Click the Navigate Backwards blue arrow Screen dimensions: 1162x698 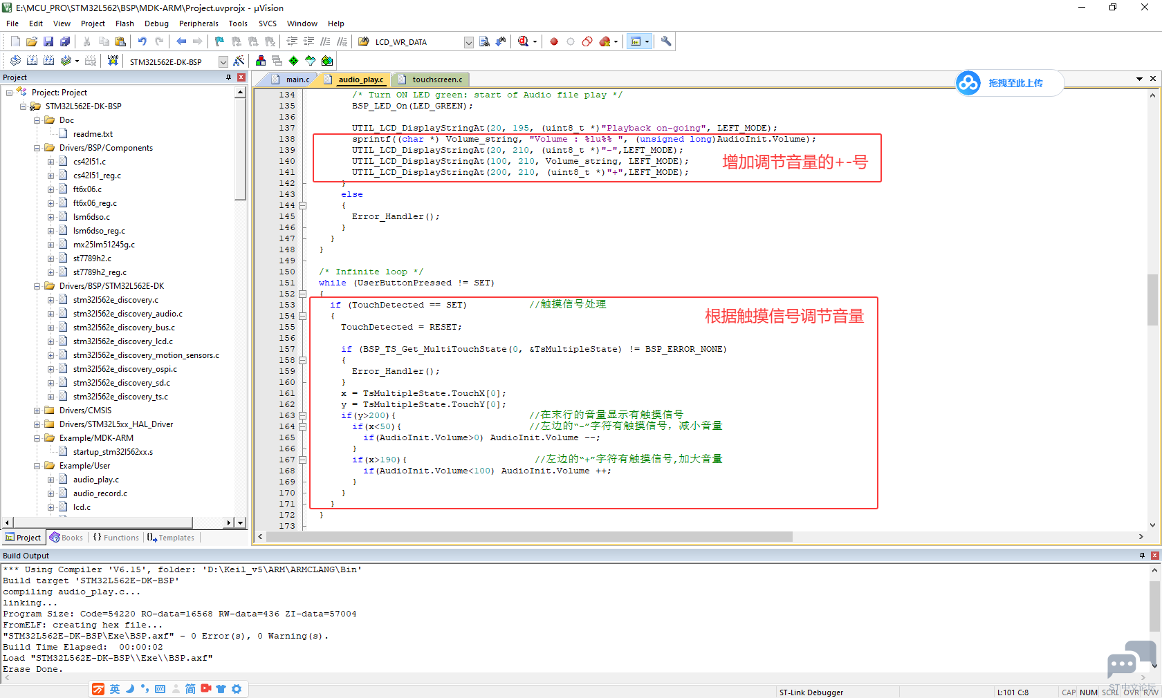point(181,41)
